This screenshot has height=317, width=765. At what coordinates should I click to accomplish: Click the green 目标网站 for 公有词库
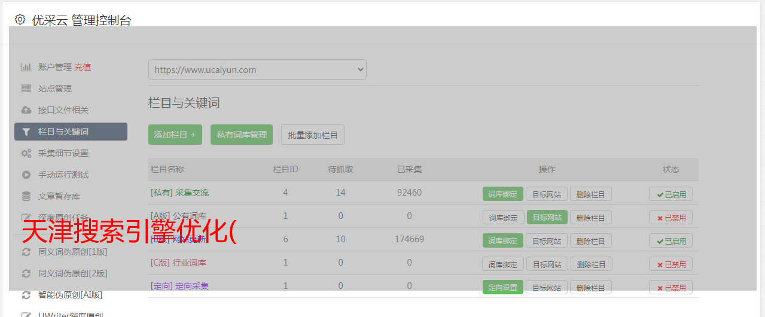coord(547,217)
